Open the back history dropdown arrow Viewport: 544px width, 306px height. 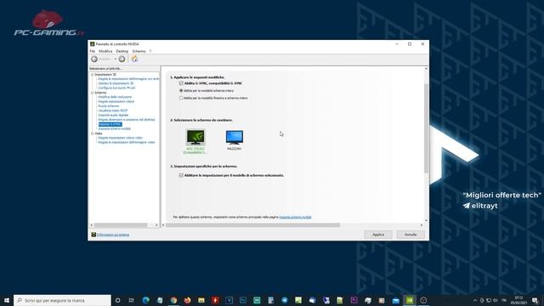click(116, 59)
